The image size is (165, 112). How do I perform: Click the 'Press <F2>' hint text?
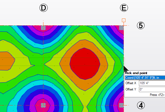pos(157,95)
